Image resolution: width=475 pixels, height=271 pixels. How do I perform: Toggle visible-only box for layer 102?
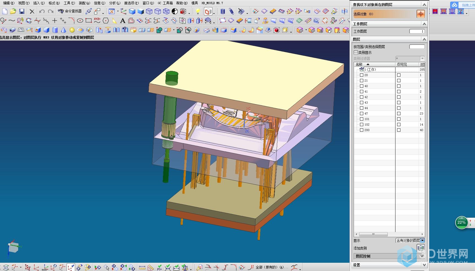tap(399, 125)
